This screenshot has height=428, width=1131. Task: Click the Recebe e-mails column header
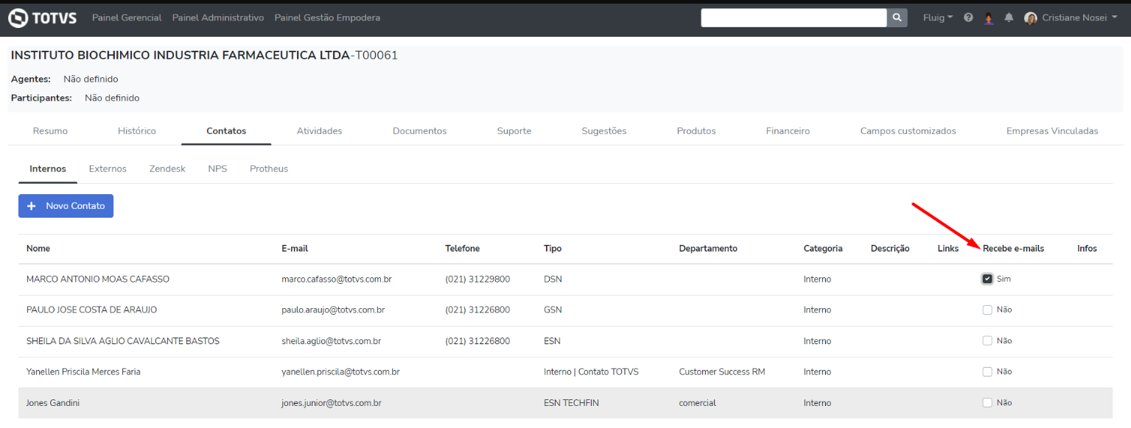coord(1013,249)
